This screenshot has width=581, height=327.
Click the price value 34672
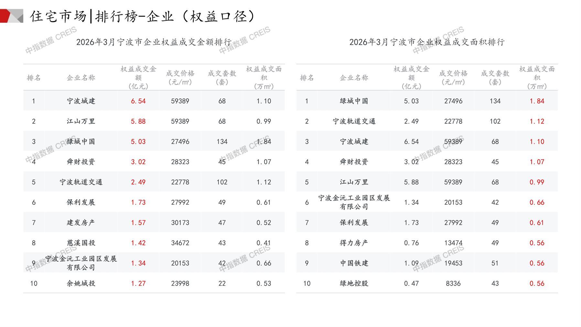[180, 243]
